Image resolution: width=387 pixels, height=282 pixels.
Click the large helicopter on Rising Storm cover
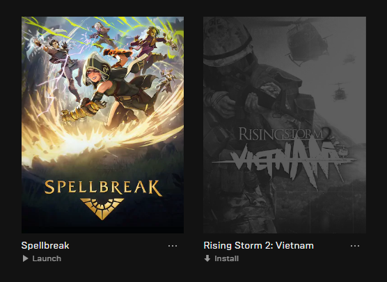tap(306, 42)
